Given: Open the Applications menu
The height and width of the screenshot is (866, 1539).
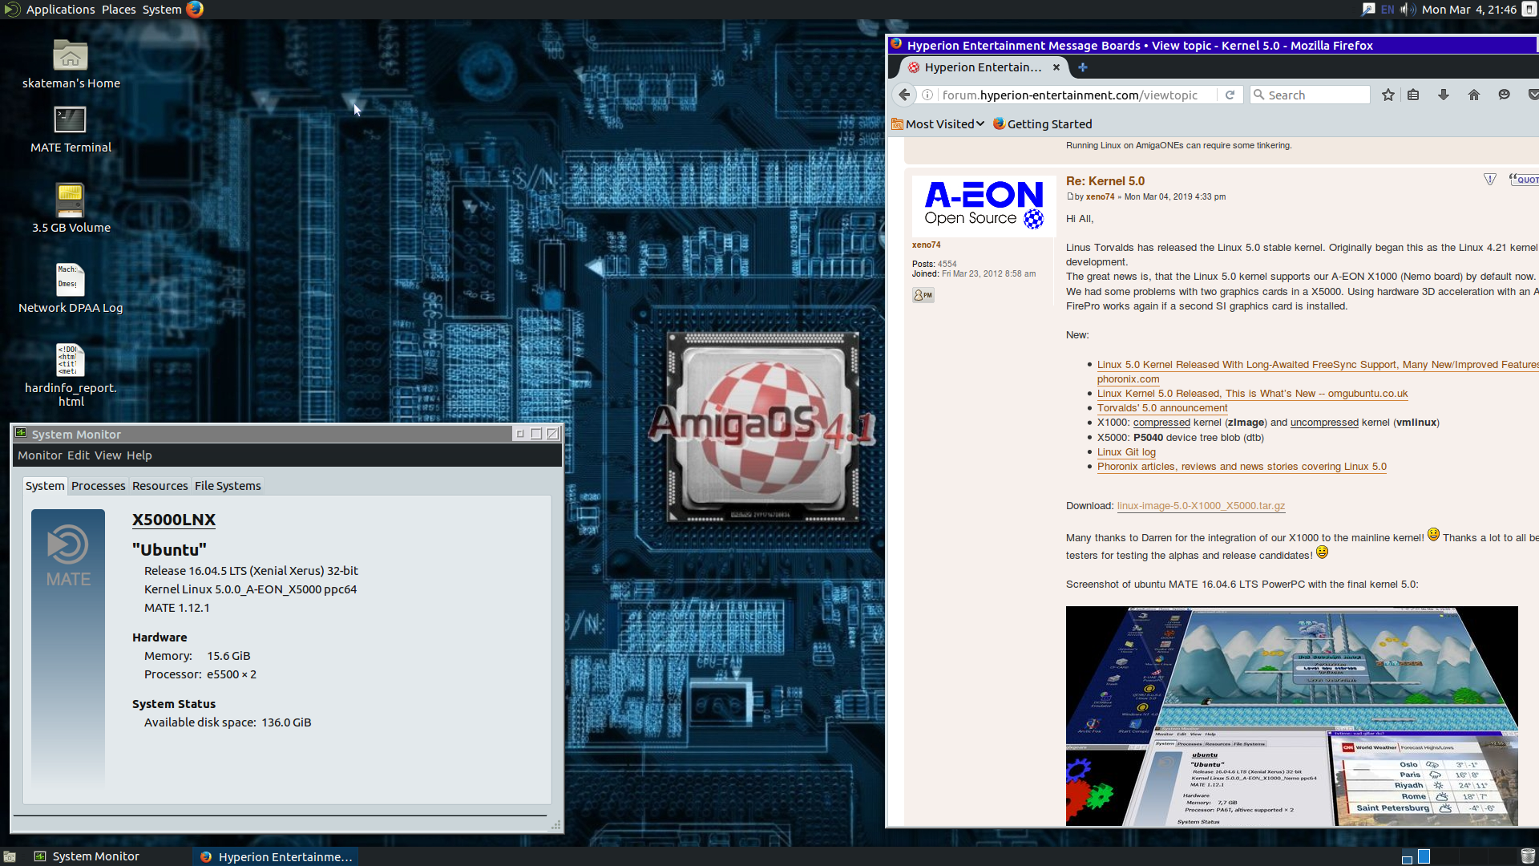Looking at the screenshot, I should pos(60,10).
